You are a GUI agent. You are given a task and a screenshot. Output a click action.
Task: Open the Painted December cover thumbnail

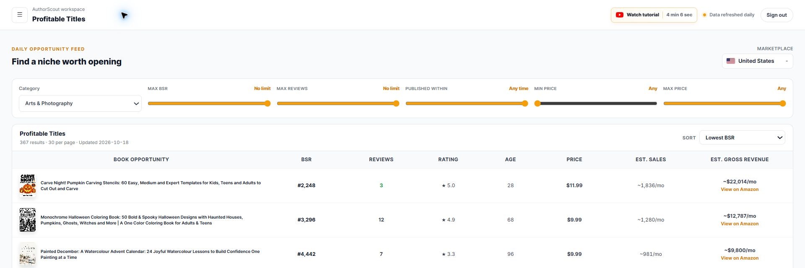coord(28,254)
